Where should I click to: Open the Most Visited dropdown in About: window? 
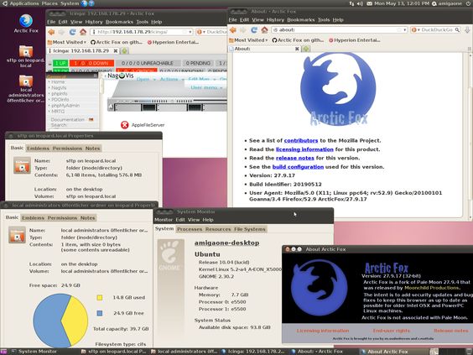(x=248, y=39)
